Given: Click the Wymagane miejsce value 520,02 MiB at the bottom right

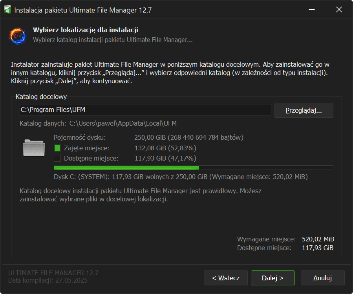Looking at the screenshot, I should [x=318, y=239].
